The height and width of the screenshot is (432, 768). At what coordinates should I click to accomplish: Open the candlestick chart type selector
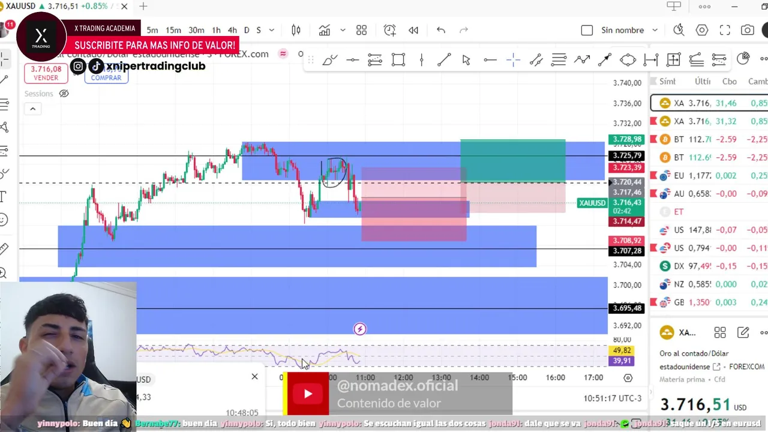[x=296, y=30]
